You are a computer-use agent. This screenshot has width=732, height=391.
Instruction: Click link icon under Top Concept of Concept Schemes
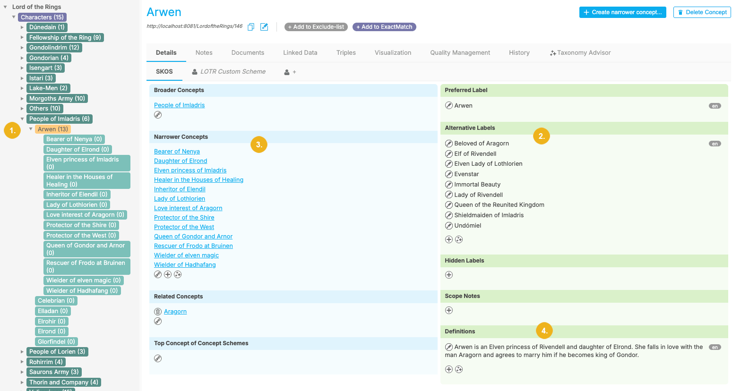[x=158, y=358]
